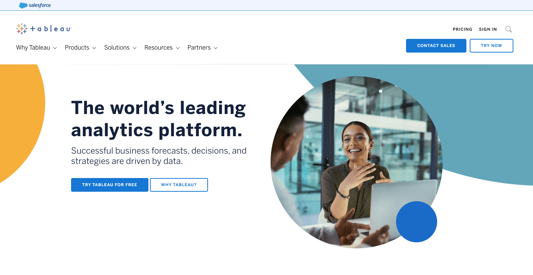The image size is (533, 275).
Task: Expand the Why Tableau menu chevron
Action: pos(55,48)
